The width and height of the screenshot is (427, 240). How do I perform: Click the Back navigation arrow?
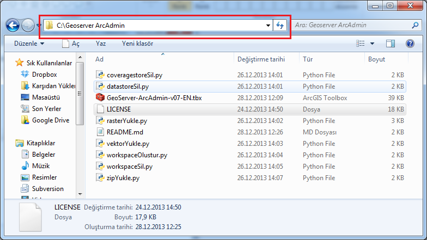(x=13, y=25)
